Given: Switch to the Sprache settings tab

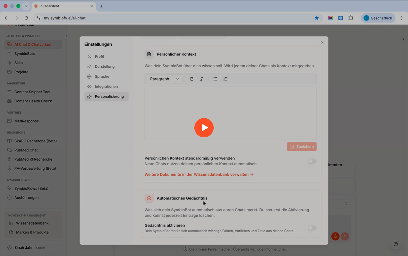Looking at the screenshot, I should 106,76.
